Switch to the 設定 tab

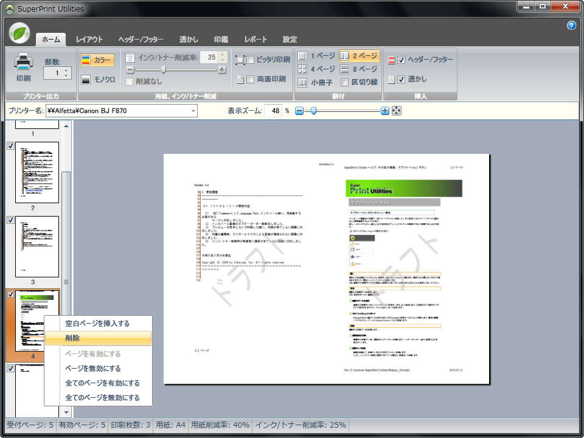click(x=290, y=40)
